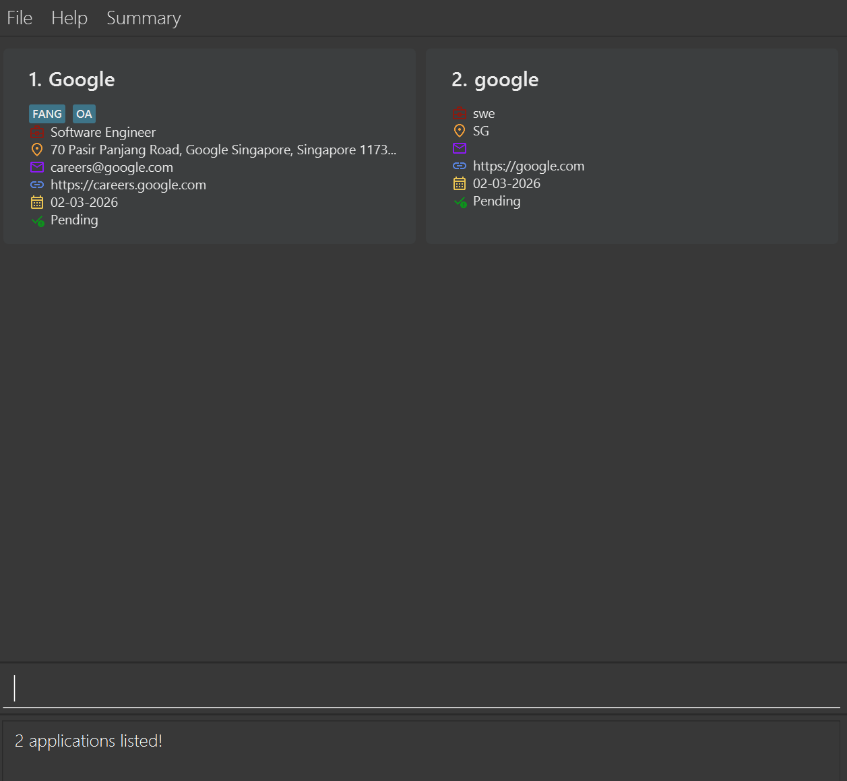This screenshot has width=847, height=781.
Task: Open the Summary menu
Action: pos(144,18)
